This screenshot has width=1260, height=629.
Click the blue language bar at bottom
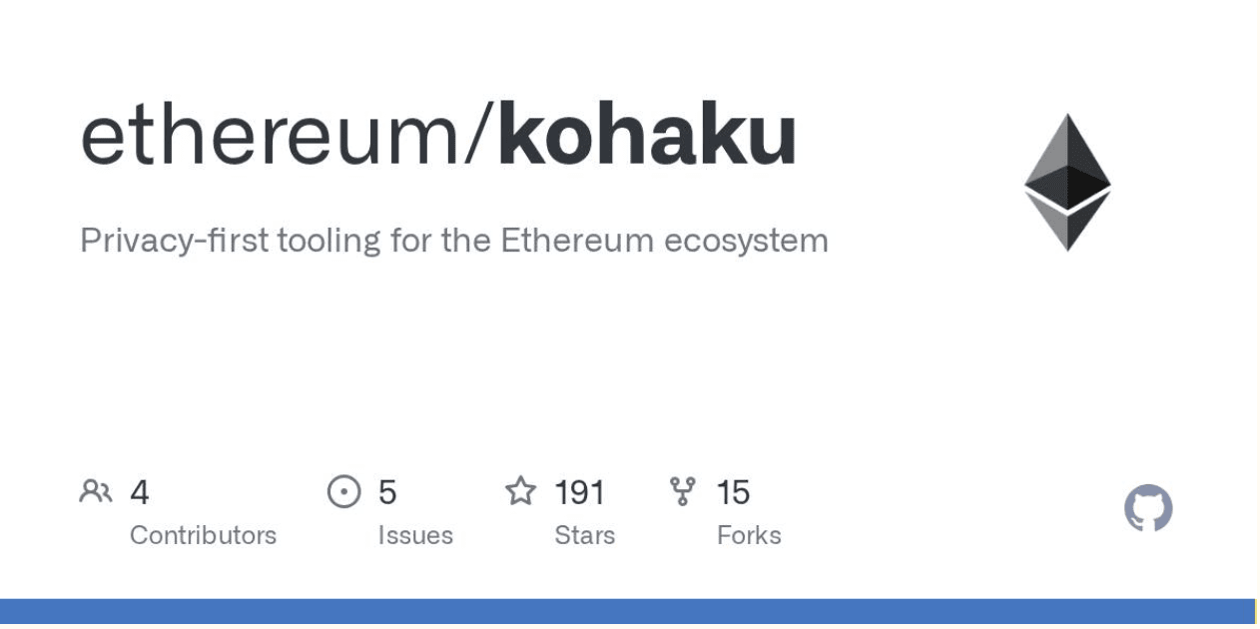pyautogui.click(x=627, y=612)
